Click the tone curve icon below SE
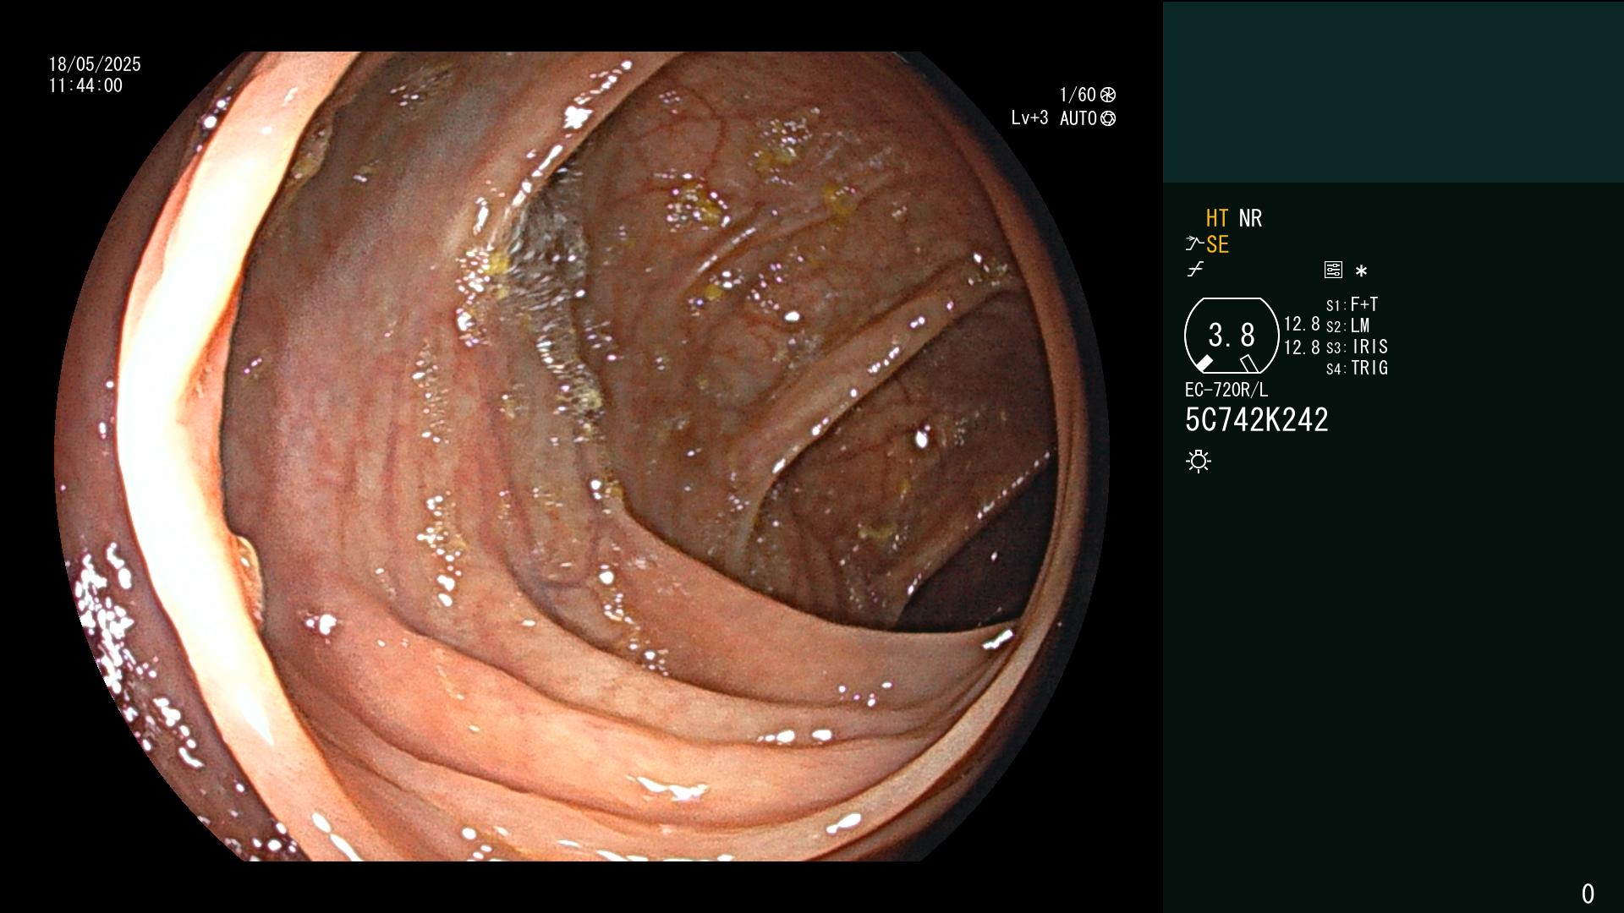The width and height of the screenshot is (1624, 913). point(1194,270)
